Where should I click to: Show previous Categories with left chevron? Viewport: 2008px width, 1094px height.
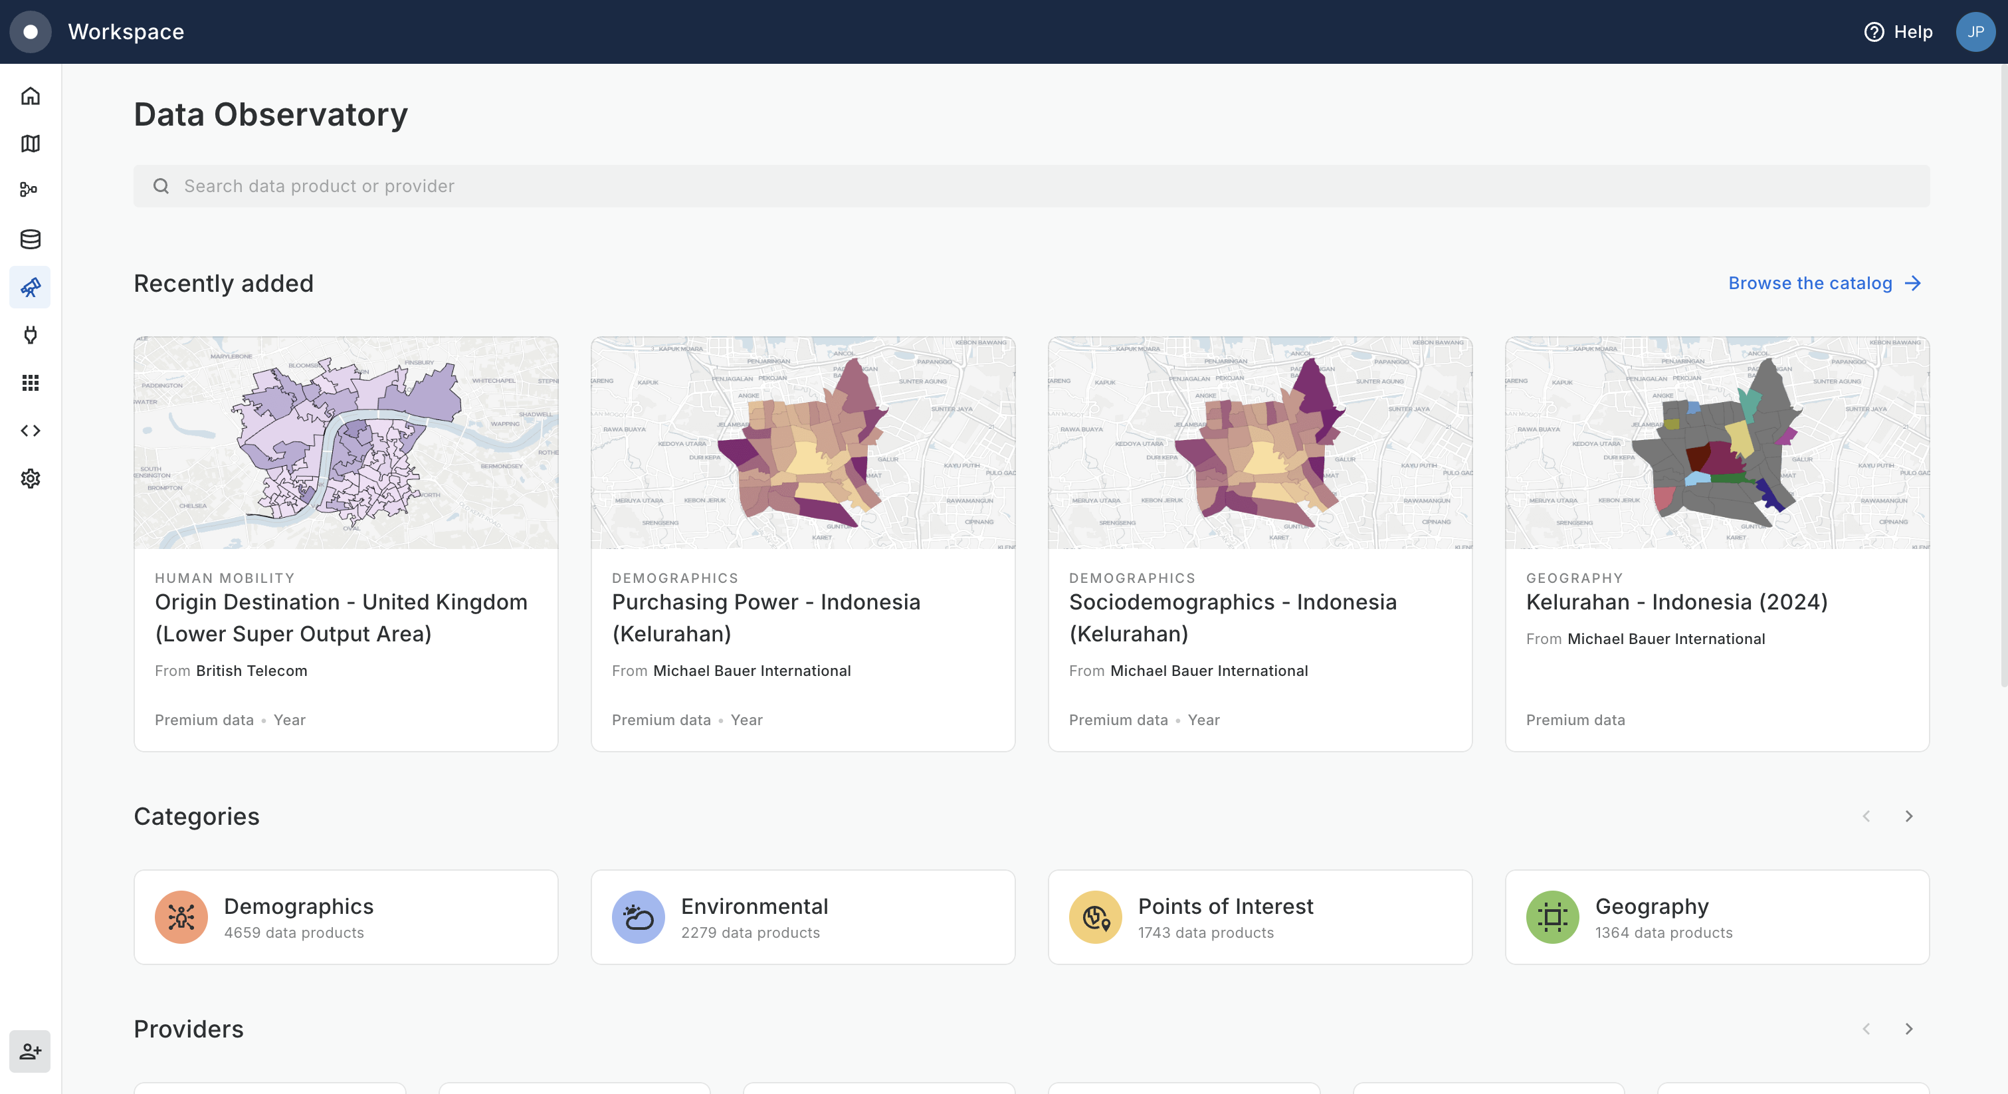pyautogui.click(x=1866, y=816)
